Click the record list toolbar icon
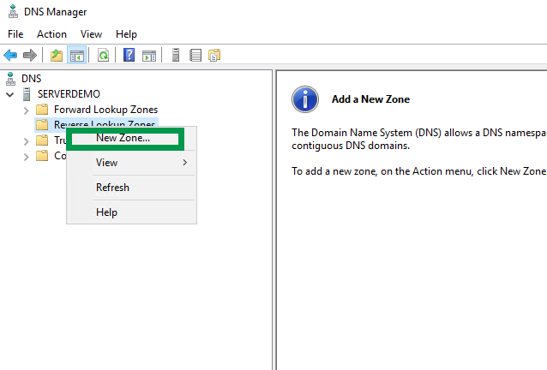This screenshot has width=547, height=370. click(x=195, y=55)
